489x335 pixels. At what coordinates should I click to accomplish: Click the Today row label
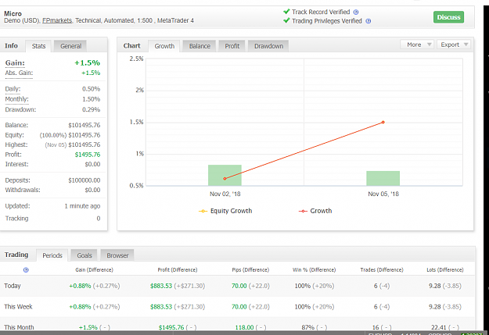point(13,286)
